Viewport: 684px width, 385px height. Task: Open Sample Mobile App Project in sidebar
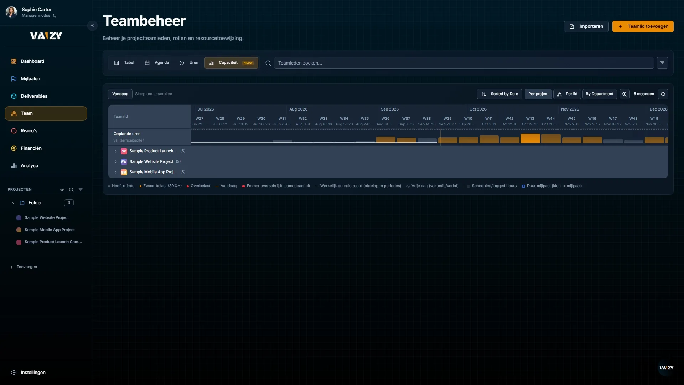[50, 230]
